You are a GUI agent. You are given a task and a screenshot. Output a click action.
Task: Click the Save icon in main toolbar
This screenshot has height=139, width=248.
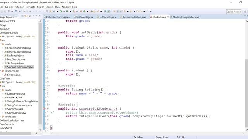[x=2, y=11]
